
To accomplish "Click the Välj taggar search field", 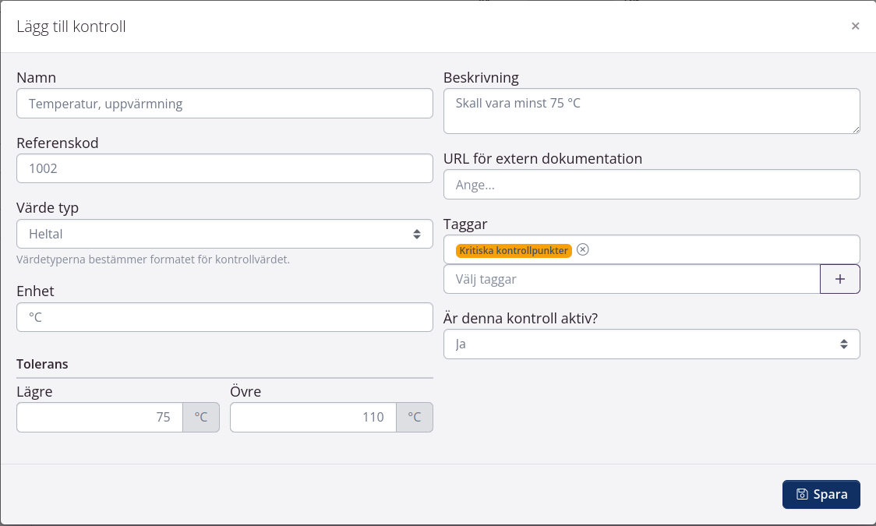I will coord(631,279).
